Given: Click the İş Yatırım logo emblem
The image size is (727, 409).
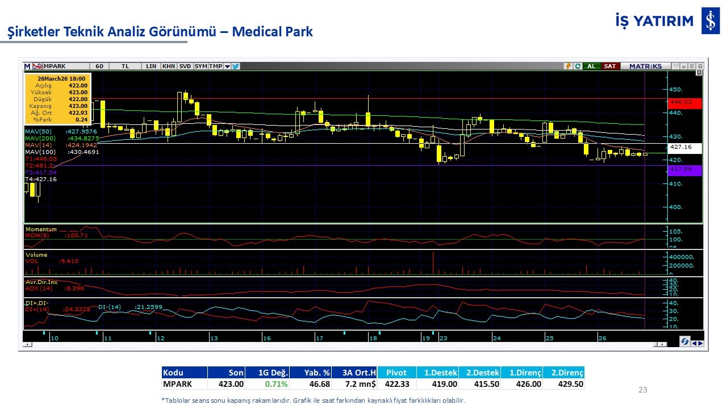Looking at the screenshot, I should (x=710, y=21).
